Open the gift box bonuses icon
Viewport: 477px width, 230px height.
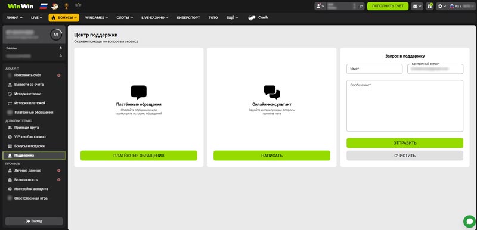click(x=429, y=6)
